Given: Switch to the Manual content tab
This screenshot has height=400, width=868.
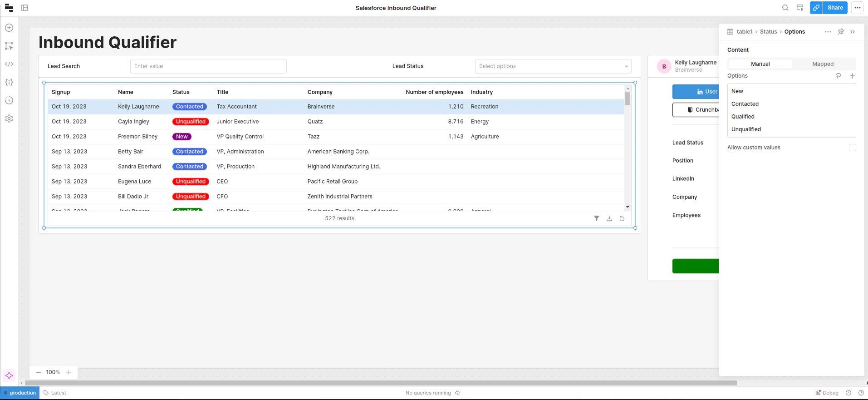Looking at the screenshot, I should (760, 64).
